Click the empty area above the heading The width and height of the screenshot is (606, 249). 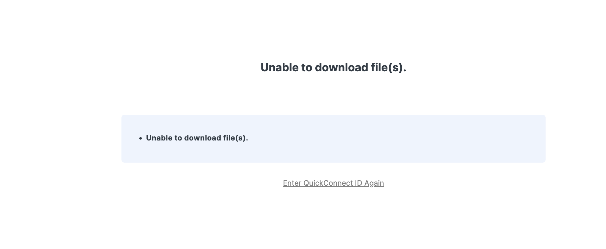333,31
